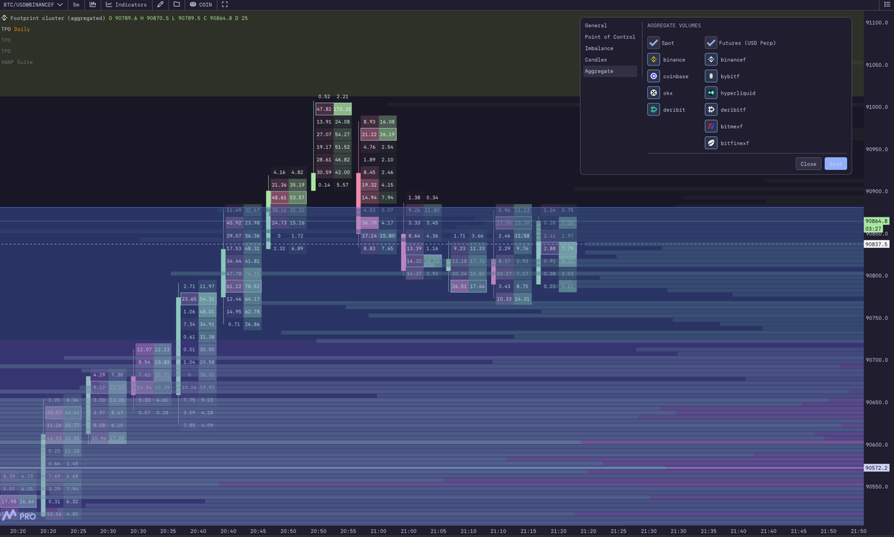The width and height of the screenshot is (894, 537).
Task: Open the chart type candles icon
Action: (x=92, y=4)
